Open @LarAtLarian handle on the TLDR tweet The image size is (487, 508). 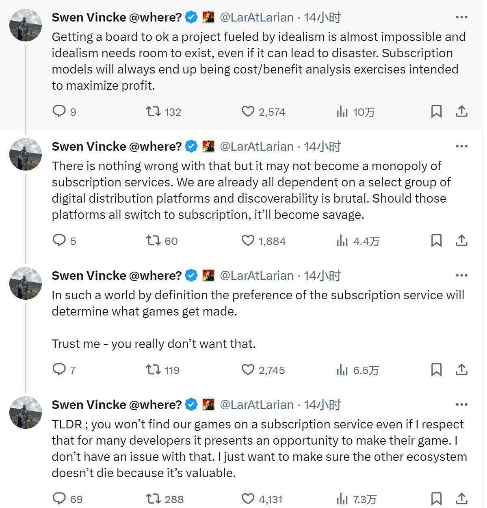256,405
